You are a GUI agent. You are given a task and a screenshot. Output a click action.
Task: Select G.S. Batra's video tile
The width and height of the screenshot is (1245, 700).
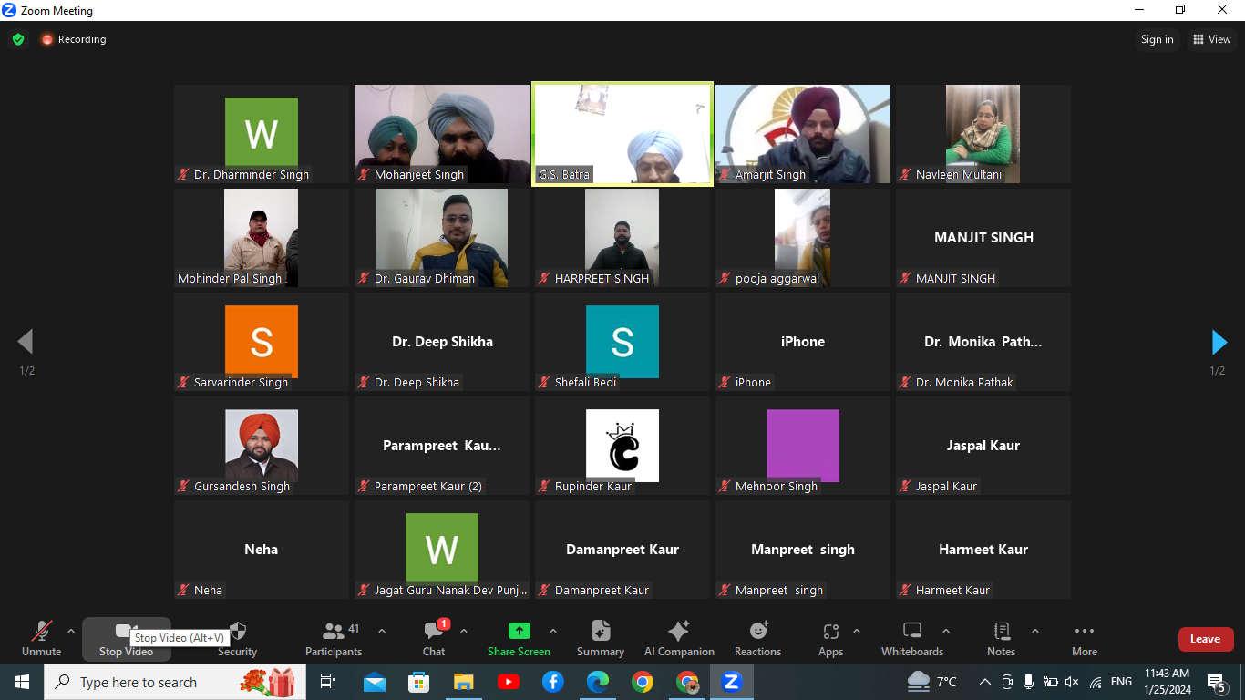(x=622, y=134)
